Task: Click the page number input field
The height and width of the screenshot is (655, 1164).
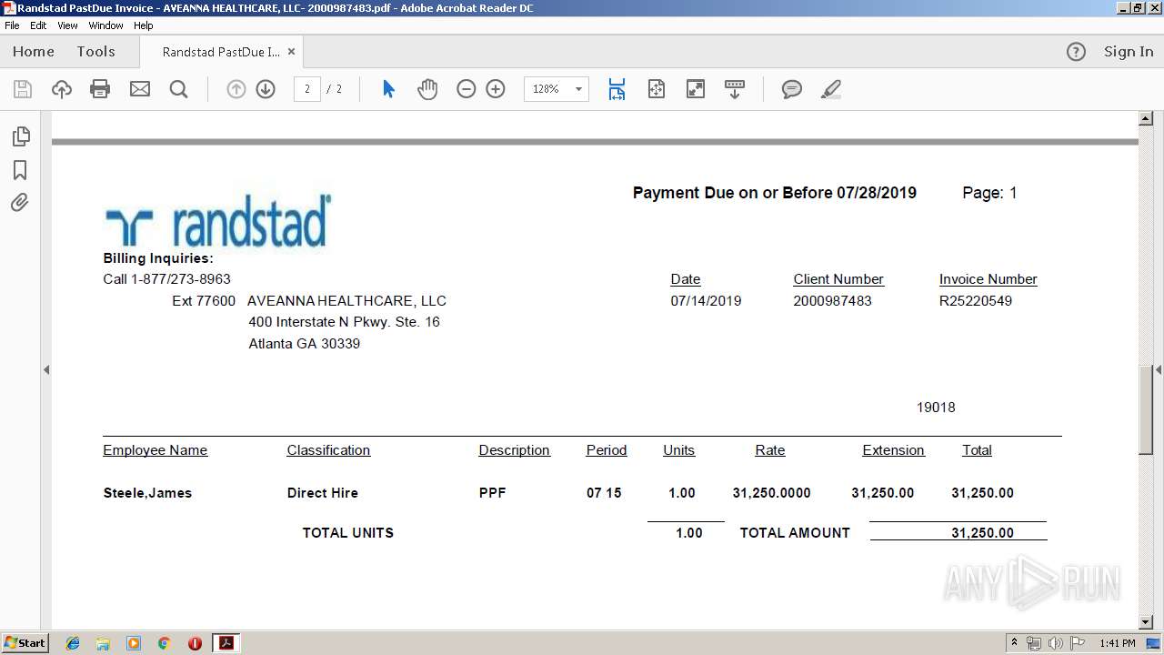Action: (x=307, y=89)
